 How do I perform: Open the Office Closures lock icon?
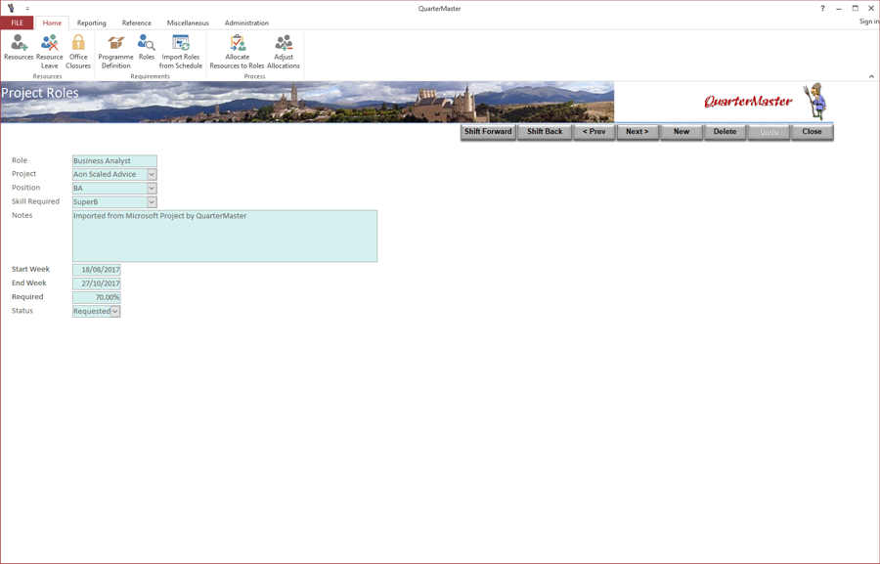[x=78, y=52]
